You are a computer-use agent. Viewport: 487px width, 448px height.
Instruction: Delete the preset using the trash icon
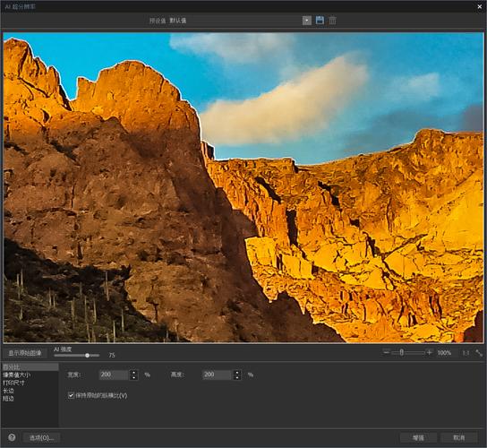[x=332, y=21]
